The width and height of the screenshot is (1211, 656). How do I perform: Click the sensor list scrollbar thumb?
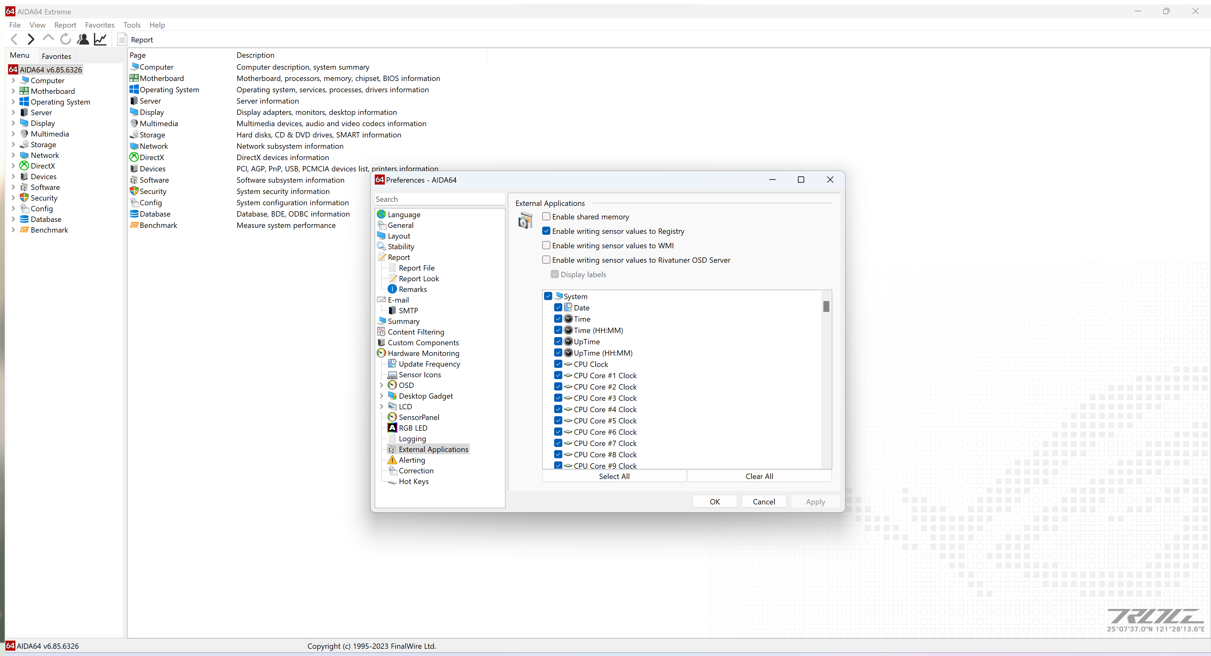click(826, 307)
